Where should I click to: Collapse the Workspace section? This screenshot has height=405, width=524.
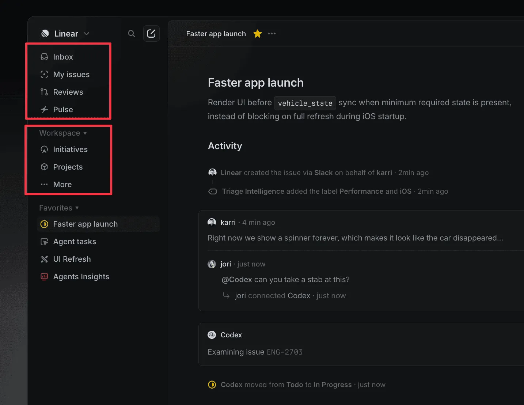tap(63, 133)
